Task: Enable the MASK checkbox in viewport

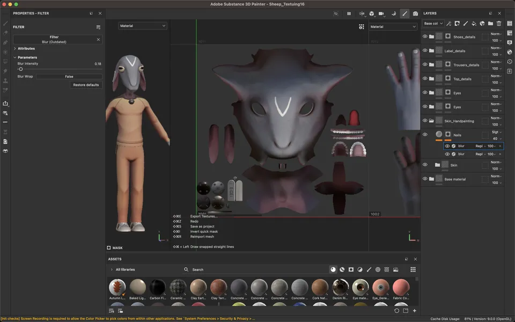Action: tap(109, 248)
